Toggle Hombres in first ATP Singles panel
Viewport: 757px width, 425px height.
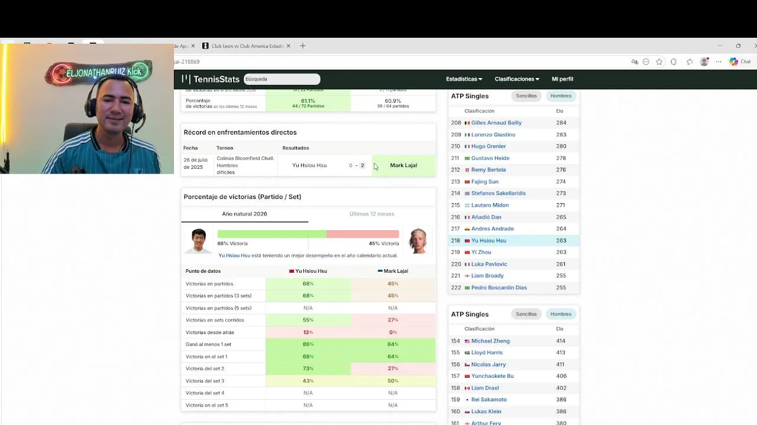click(561, 96)
